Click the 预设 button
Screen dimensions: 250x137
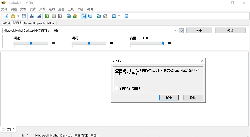point(230,31)
